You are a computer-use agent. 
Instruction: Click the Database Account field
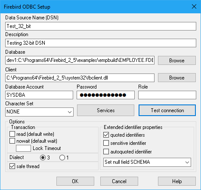(39, 95)
